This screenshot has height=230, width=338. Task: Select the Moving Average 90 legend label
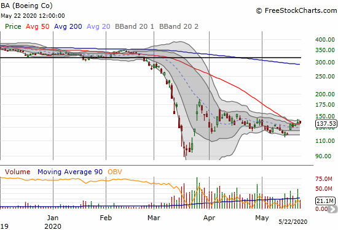pos(70,172)
